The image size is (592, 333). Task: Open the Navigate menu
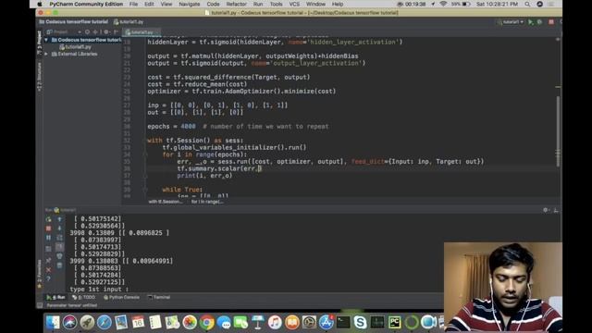pos(190,4)
